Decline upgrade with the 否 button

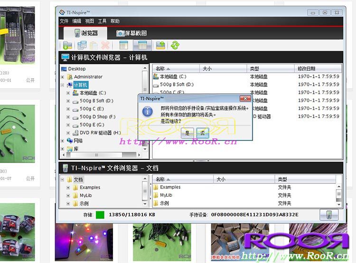[x=202, y=133]
